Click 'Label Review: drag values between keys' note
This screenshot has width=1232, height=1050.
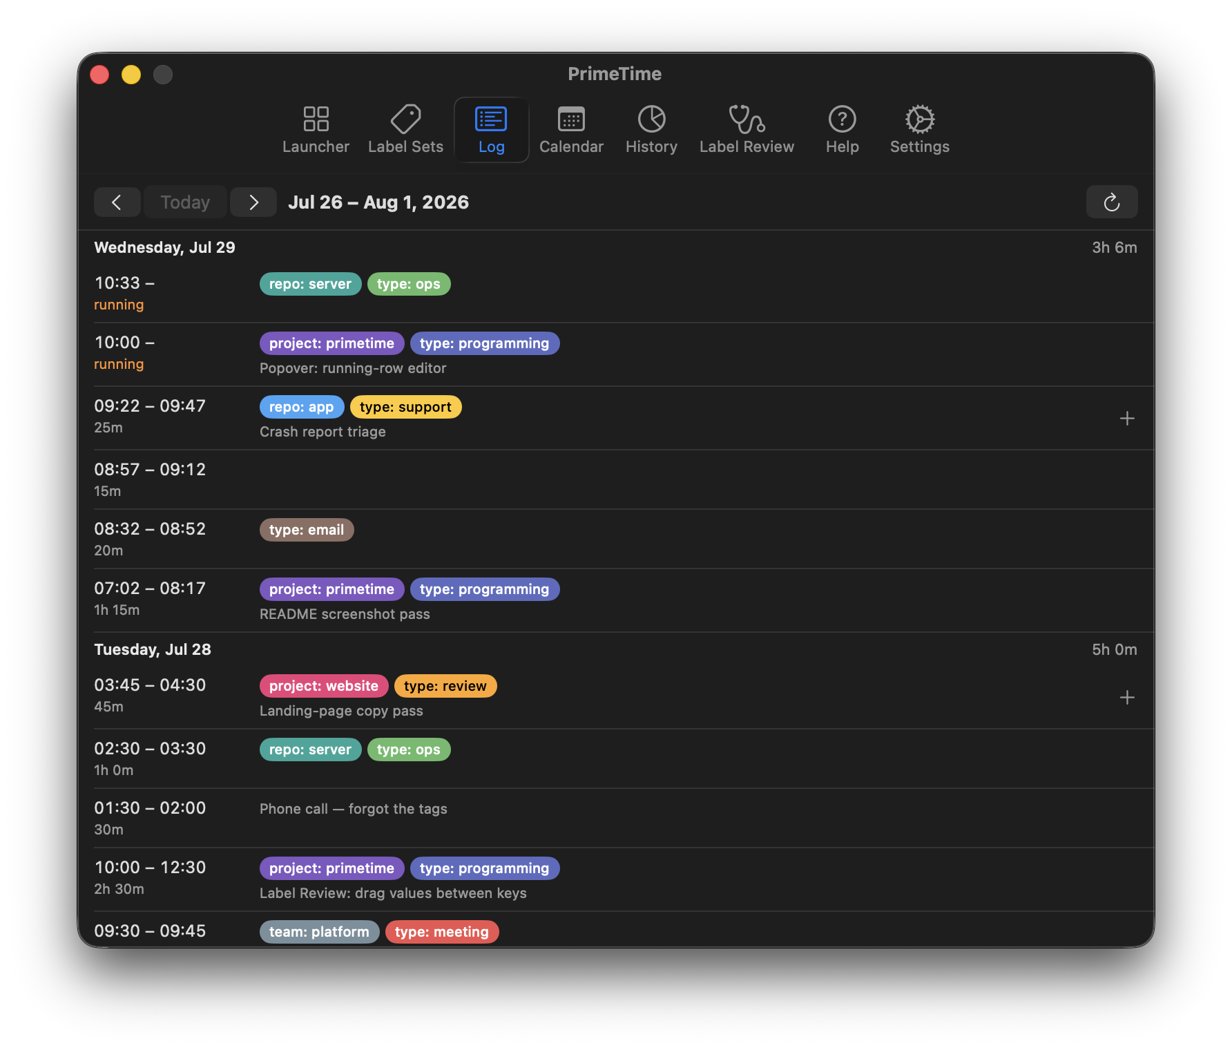393,893
